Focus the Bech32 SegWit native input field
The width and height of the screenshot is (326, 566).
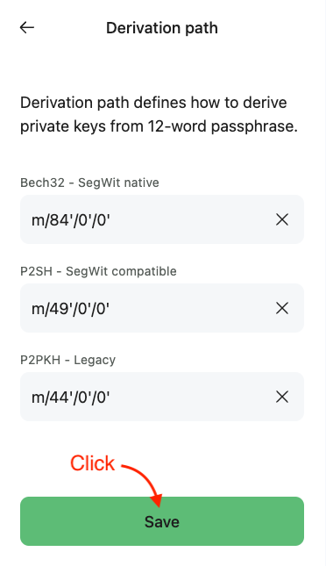point(162,219)
